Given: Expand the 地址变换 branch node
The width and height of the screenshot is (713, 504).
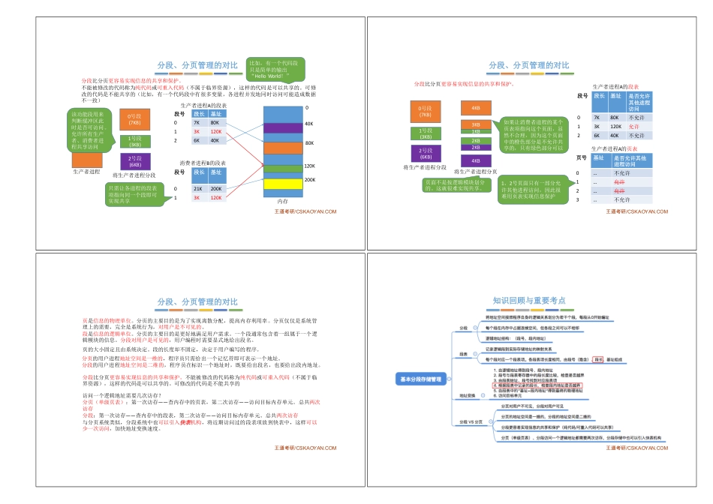Looking at the screenshot, I should point(483,395).
